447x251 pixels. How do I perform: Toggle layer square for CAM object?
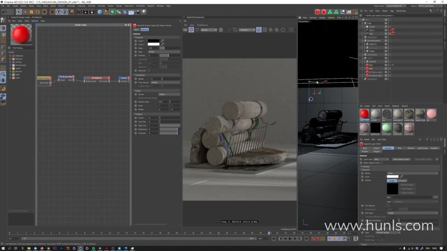pos(386,23)
